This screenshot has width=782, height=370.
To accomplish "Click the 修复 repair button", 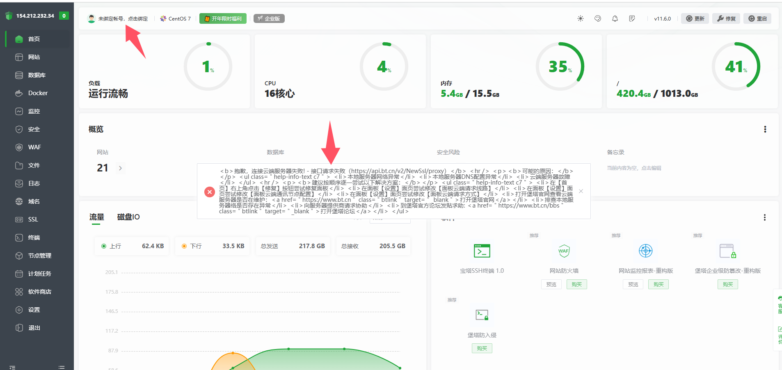I will click(726, 18).
